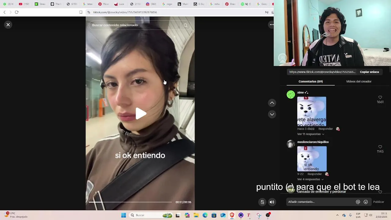This screenshot has width=391, height=220.
Task: Expand Ver 4 respuestas
Action: 310,179
